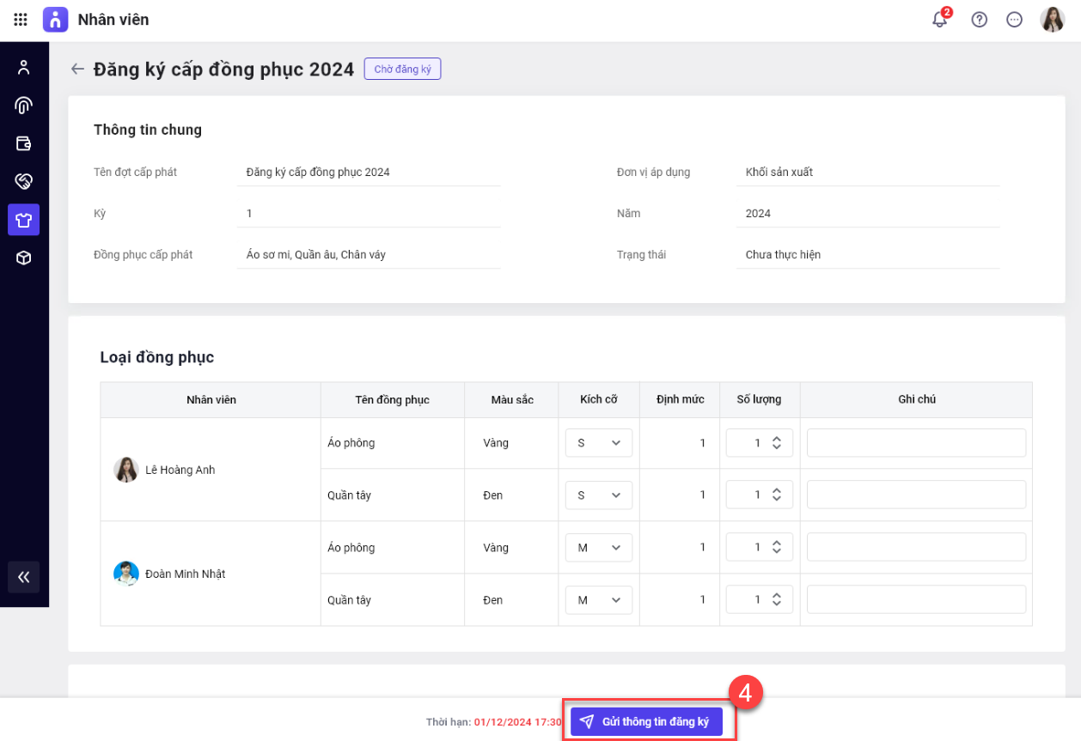Open the employee profile sidebar icon
1081x741 pixels.
(24, 67)
